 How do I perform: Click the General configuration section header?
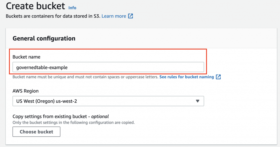(44, 38)
